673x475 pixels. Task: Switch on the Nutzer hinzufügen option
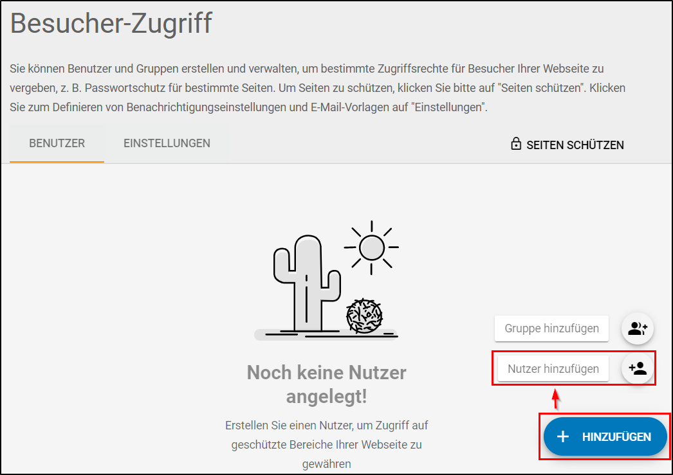552,368
